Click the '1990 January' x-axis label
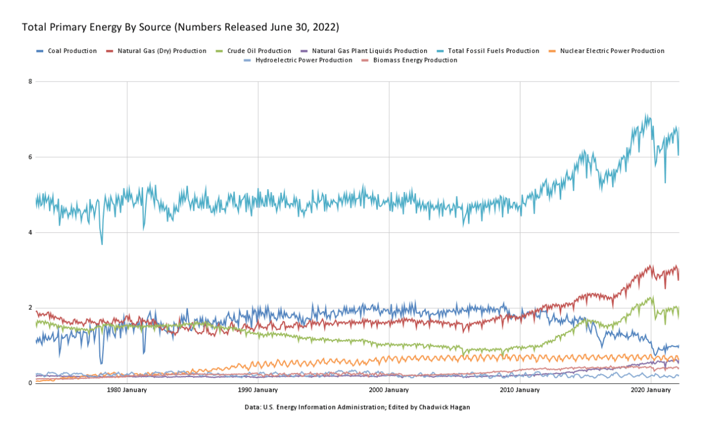 click(x=258, y=390)
